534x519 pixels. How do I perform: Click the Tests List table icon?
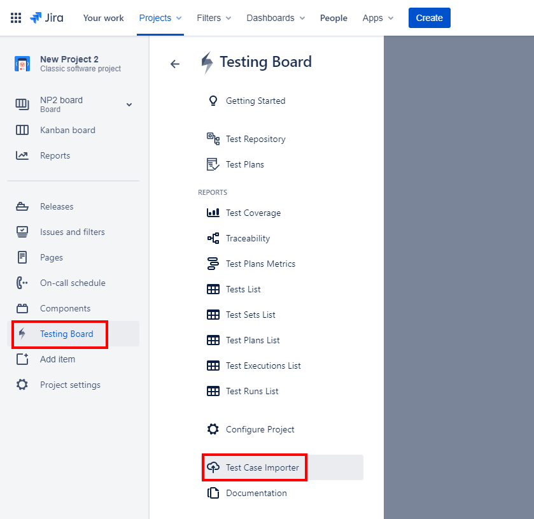(x=213, y=289)
